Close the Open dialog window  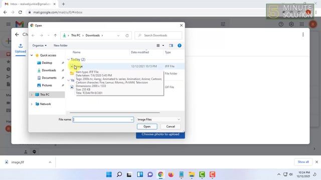tap(181, 25)
